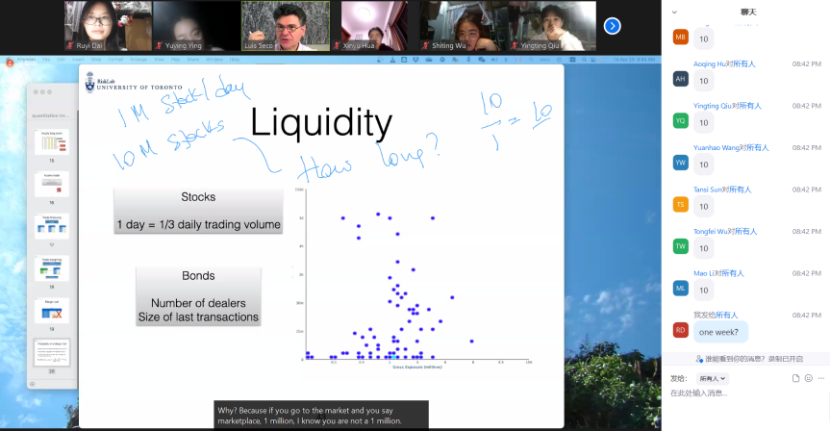The width and height of the screenshot is (830, 431).
Task: Open the file attachment icon in chat
Action: [795, 378]
